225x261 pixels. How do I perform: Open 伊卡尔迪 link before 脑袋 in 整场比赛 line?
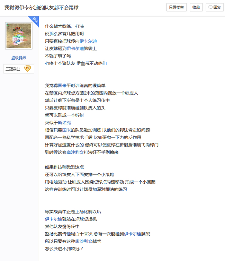click(133, 234)
